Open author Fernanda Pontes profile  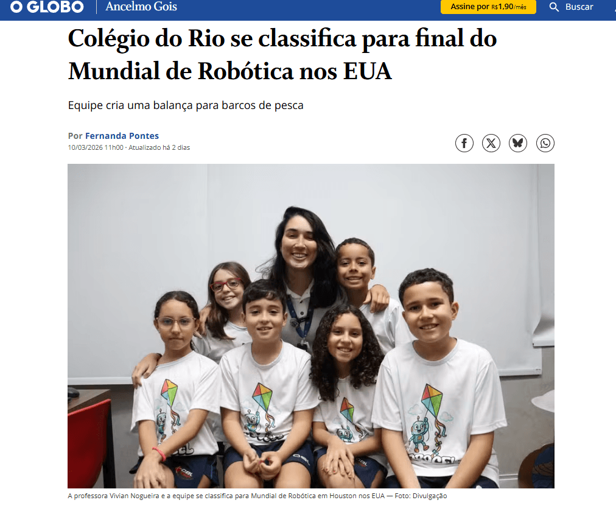tap(122, 136)
